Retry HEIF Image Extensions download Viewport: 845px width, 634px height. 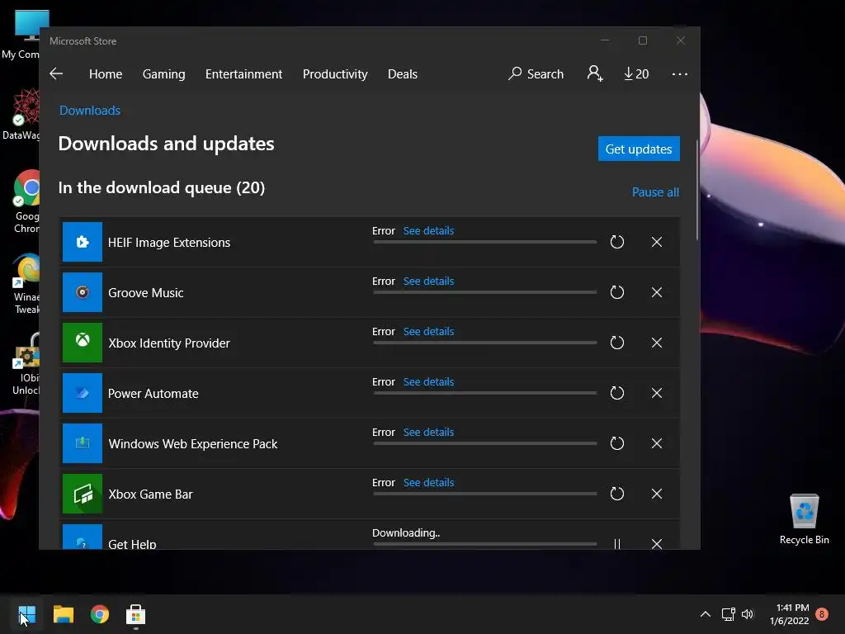coord(617,242)
